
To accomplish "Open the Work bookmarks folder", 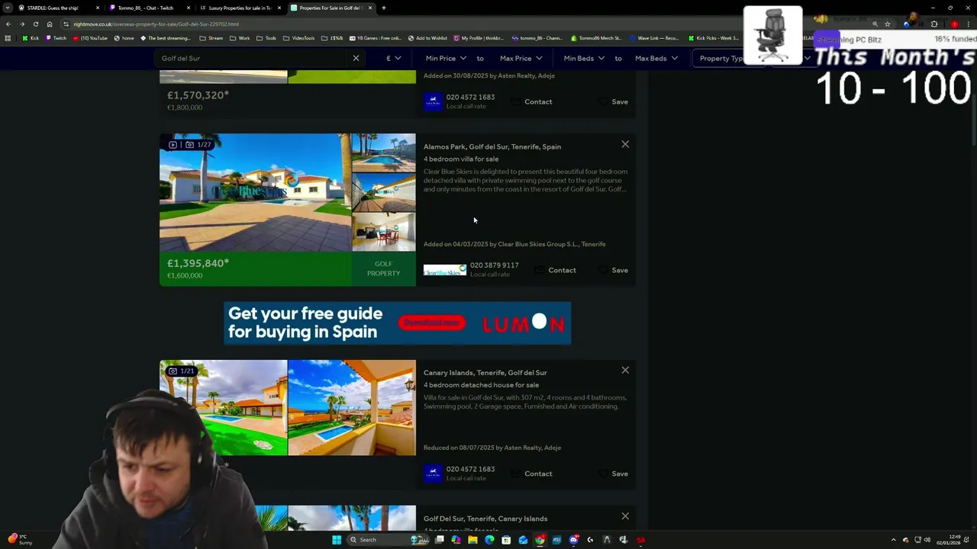I will coord(240,38).
